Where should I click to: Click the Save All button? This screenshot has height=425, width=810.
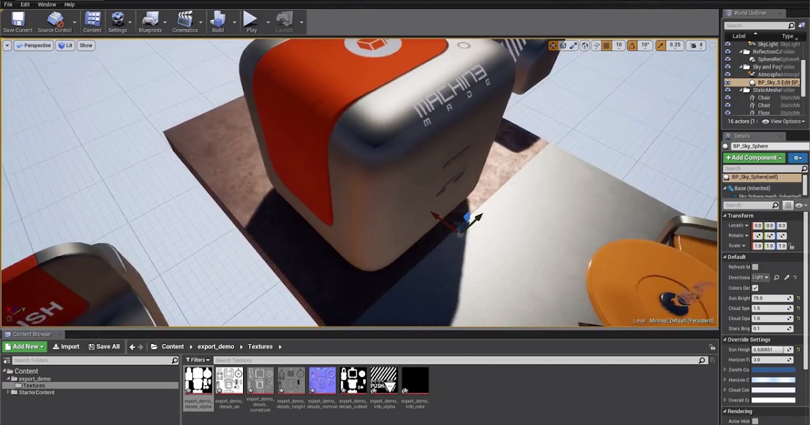point(103,347)
